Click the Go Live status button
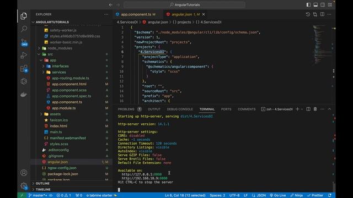This screenshot has height=198, width=353. tap(277, 195)
